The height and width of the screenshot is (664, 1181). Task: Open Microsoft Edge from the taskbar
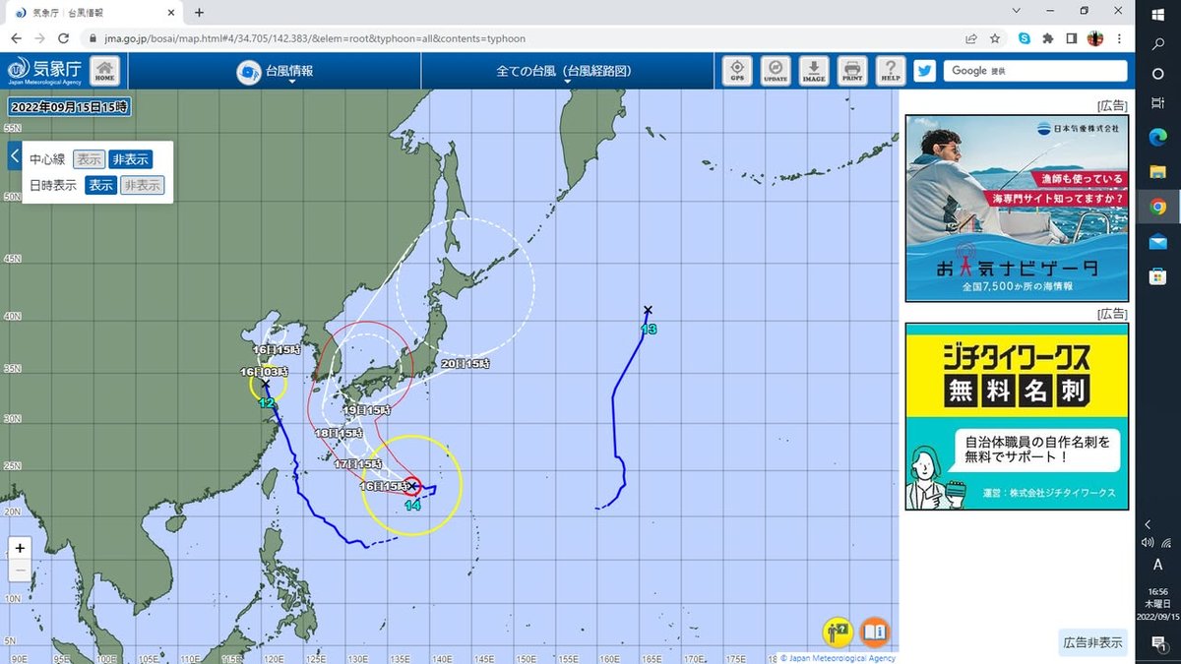click(1157, 138)
